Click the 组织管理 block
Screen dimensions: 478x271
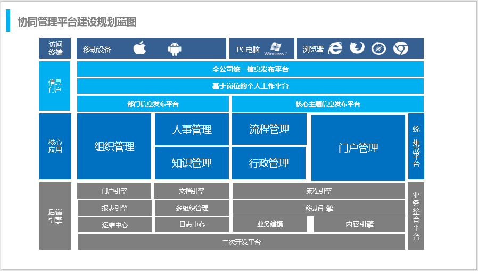[114, 146]
